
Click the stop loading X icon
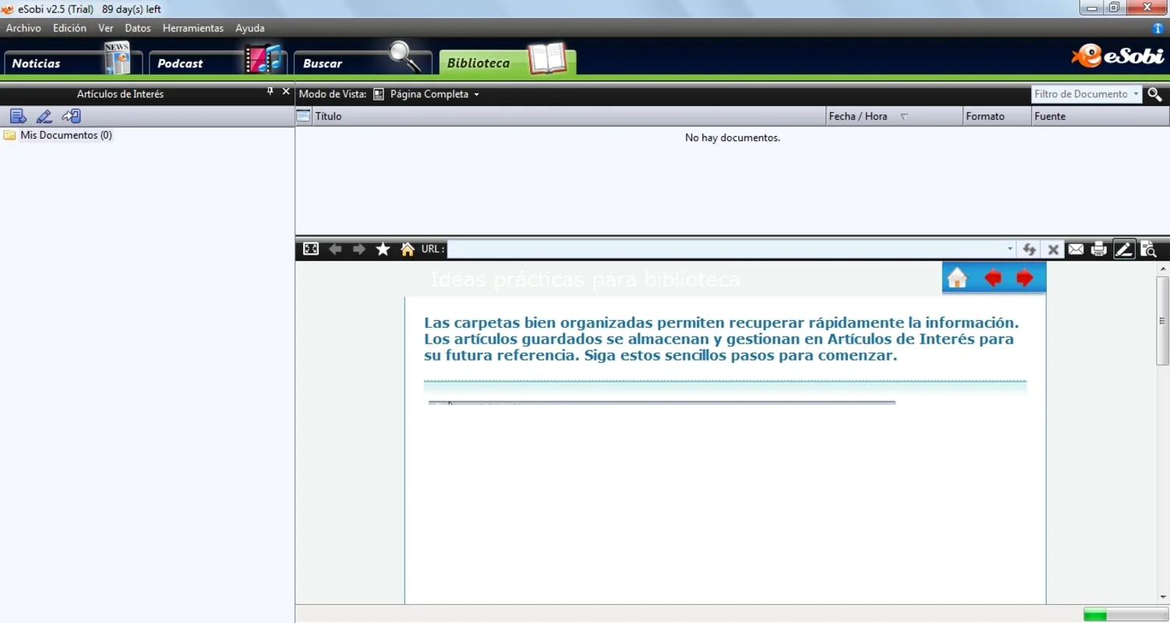tap(1053, 249)
